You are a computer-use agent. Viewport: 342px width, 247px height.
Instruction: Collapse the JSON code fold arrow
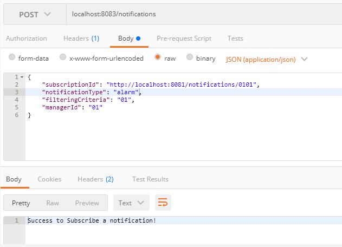[22, 77]
